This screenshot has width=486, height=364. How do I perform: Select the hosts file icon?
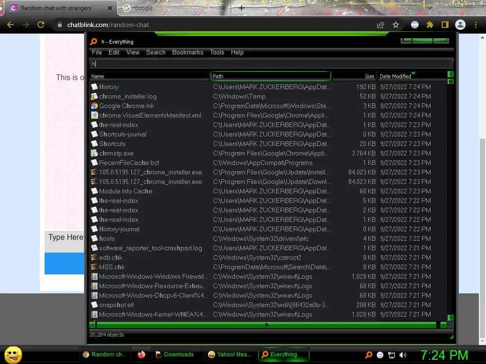[x=94, y=239]
